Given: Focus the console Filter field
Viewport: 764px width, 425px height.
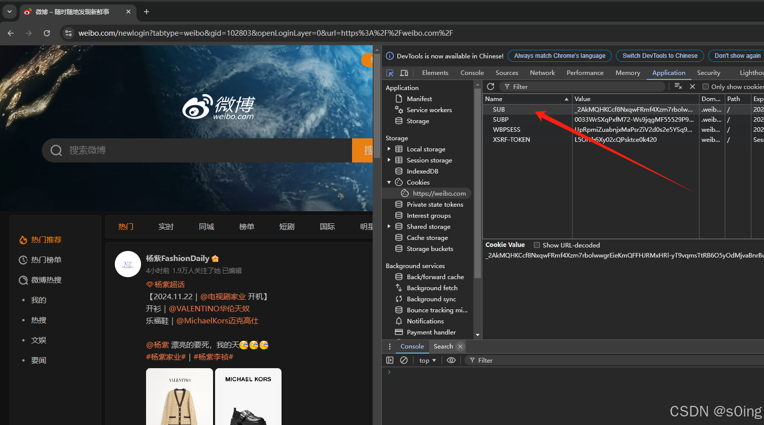Looking at the screenshot, I should click(614, 361).
